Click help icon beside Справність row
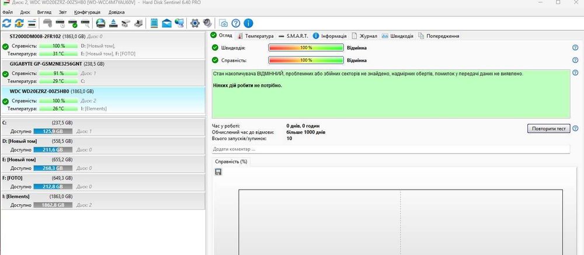 tap(575, 60)
